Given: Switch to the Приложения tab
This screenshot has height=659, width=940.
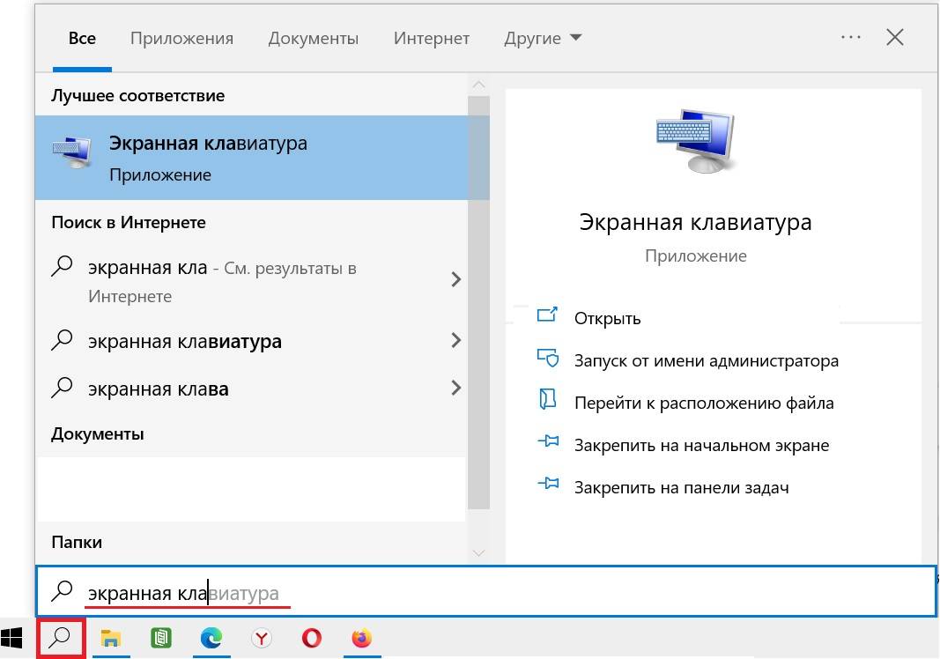Looking at the screenshot, I should pyautogui.click(x=181, y=38).
